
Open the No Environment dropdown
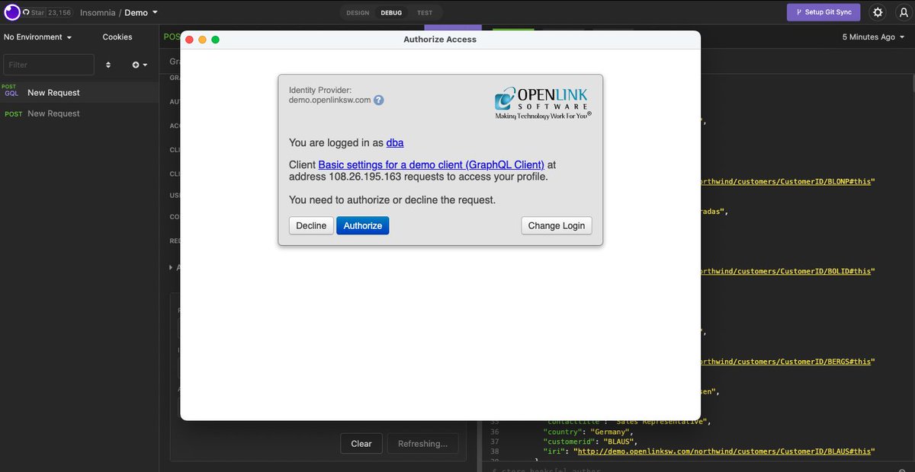pos(38,37)
